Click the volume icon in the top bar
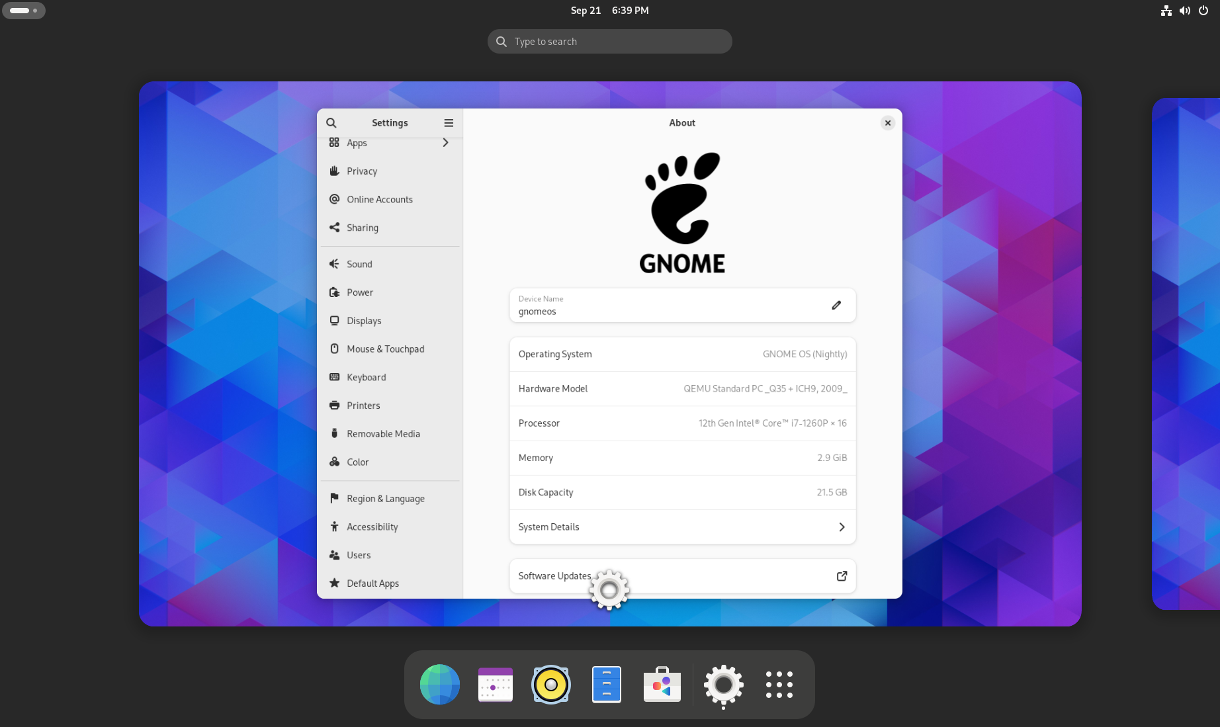 (1184, 11)
